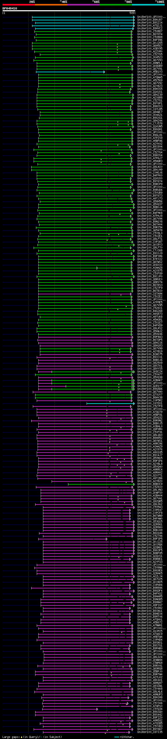Select hit label UniRef100_B9HEX4
Screen dimensions: 167x739
click(150, 614)
